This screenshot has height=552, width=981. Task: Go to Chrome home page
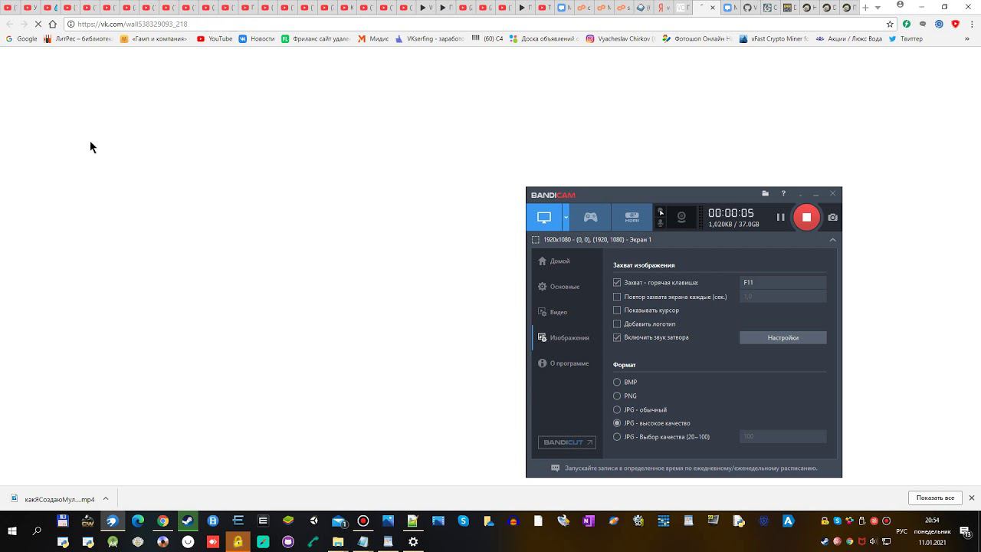tap(52, 24)
